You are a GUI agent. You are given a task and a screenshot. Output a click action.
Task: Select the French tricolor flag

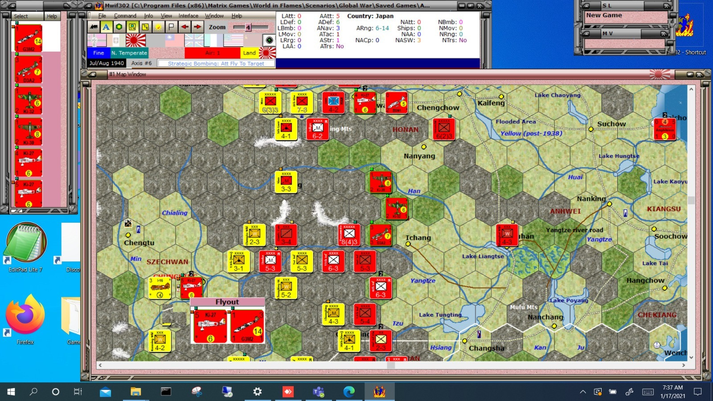(x=214, y=40)
